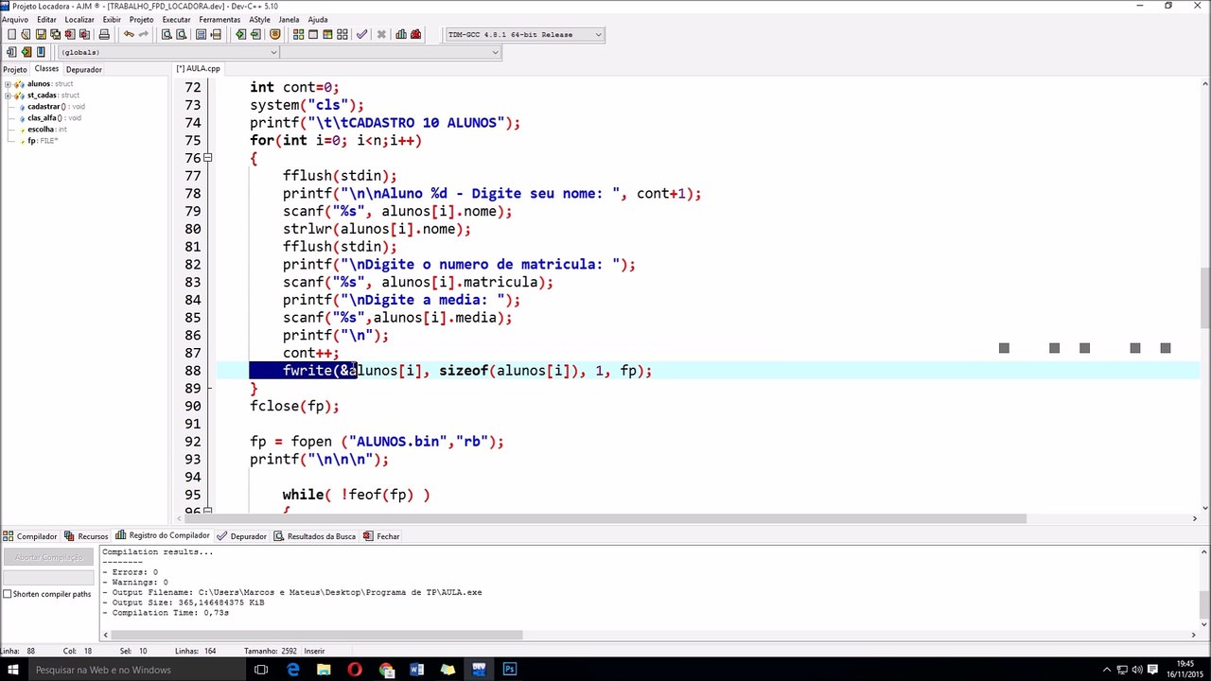Click the Compile and Run toolbar icon

point(328,35)
